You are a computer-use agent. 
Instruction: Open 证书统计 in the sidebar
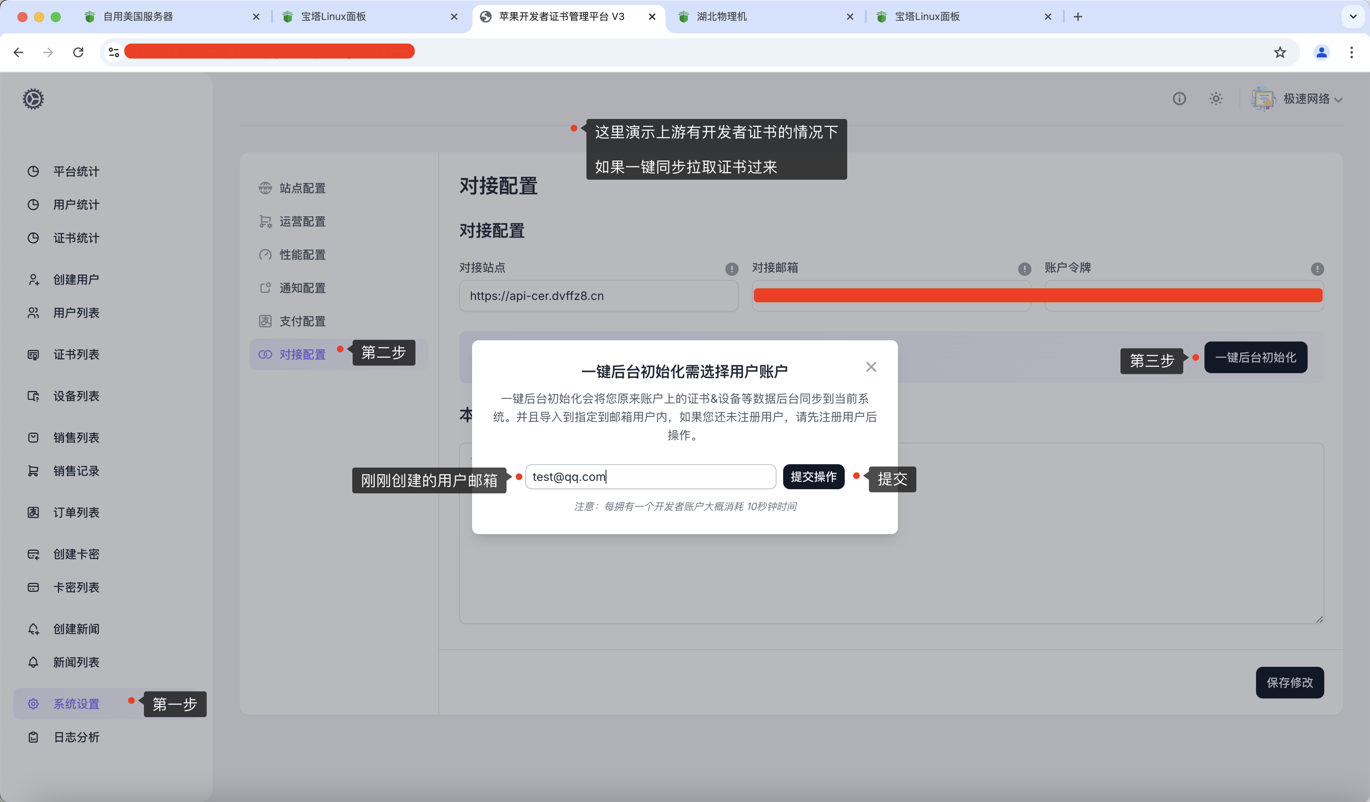(76, 238)
